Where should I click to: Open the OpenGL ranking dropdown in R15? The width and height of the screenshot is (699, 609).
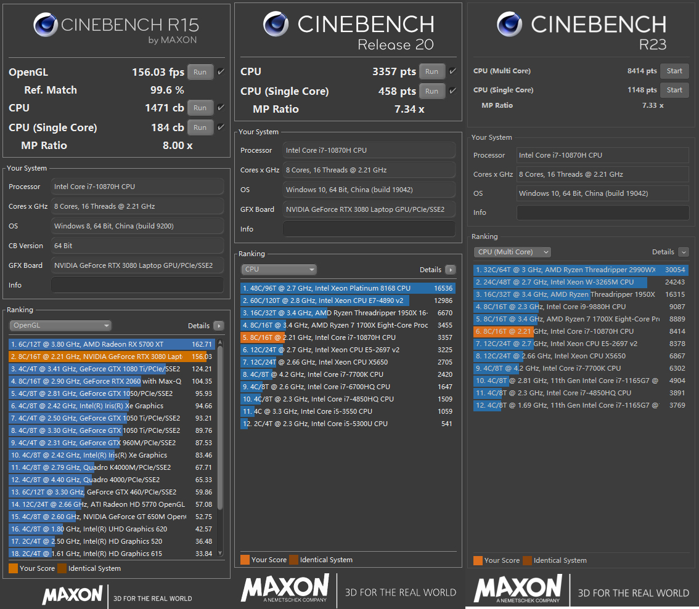(x=60, y=326)
